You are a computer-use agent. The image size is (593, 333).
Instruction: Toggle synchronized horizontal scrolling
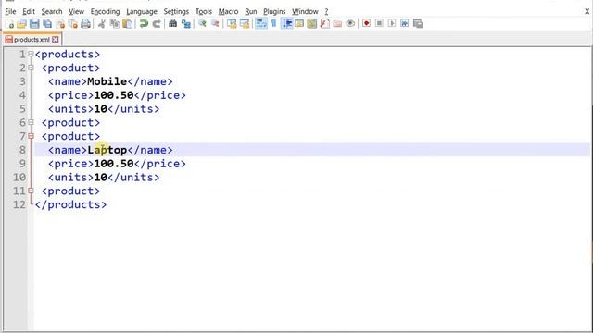[245, 24]
